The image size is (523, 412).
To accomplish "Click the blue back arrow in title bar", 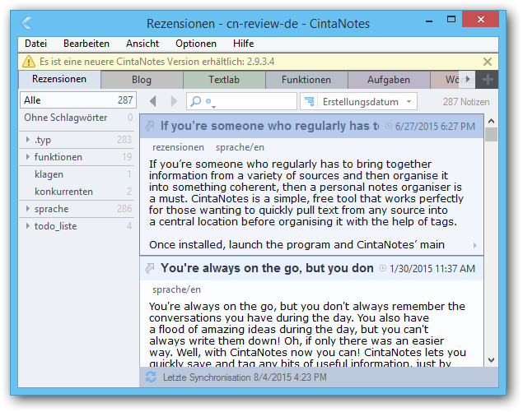I will coord(26,23).
